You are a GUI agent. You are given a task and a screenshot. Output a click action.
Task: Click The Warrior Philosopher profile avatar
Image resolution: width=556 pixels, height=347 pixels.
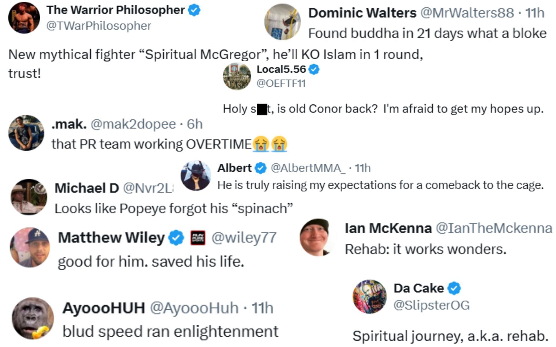[x=24, y=18]
